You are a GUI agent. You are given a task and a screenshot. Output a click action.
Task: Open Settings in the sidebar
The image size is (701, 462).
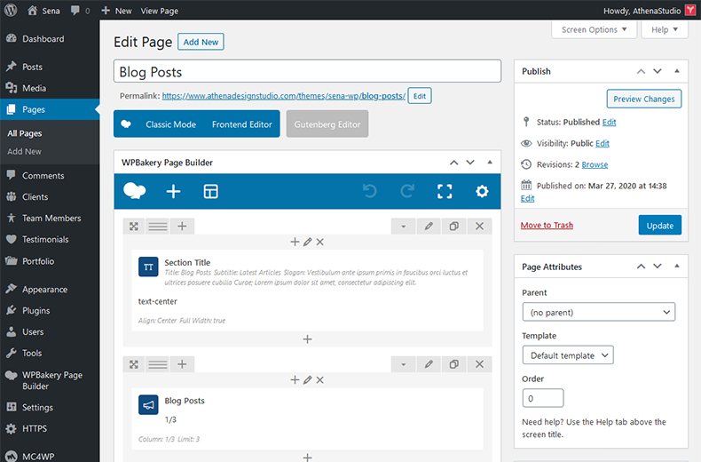point(37,408)
